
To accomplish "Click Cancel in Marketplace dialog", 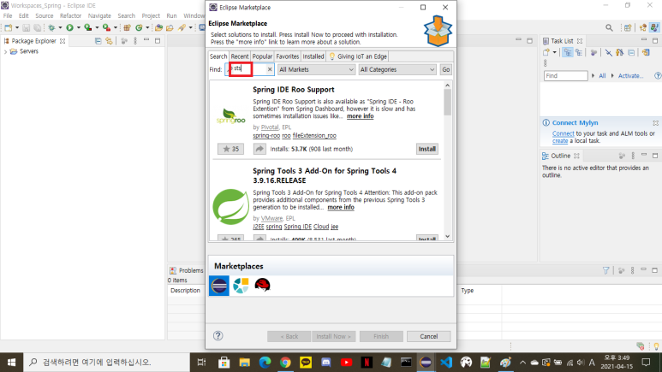I will (x=428, y=336).
